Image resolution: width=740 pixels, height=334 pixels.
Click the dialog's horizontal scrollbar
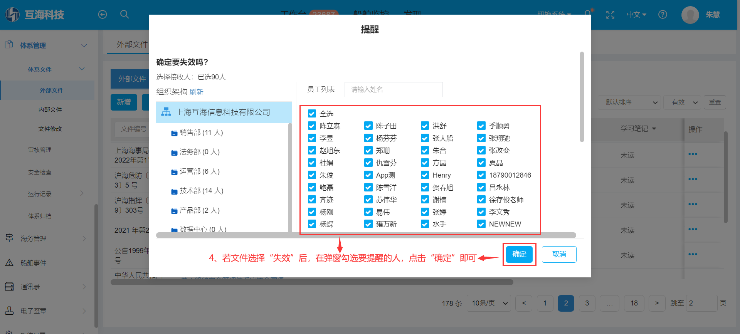point(366,235)
